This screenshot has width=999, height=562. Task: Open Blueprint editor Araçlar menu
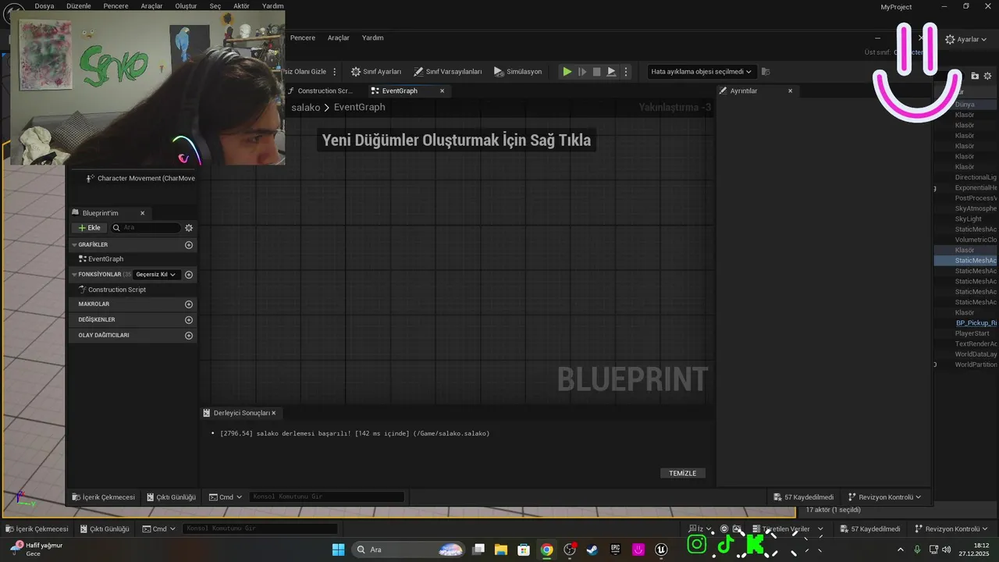[339, 37]
